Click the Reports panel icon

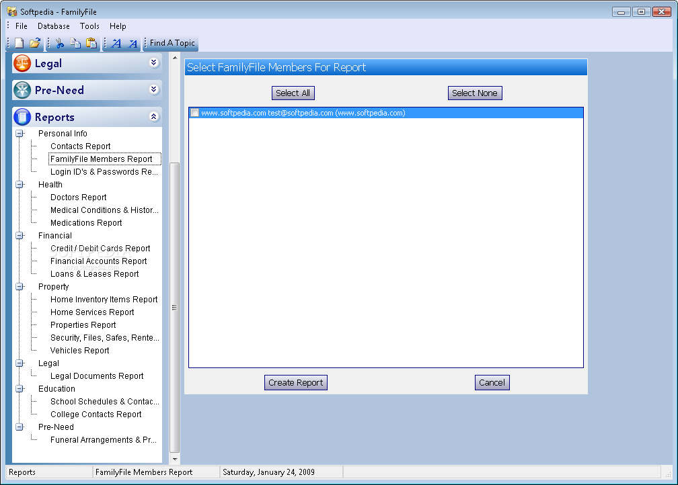[x=22, y=117]
